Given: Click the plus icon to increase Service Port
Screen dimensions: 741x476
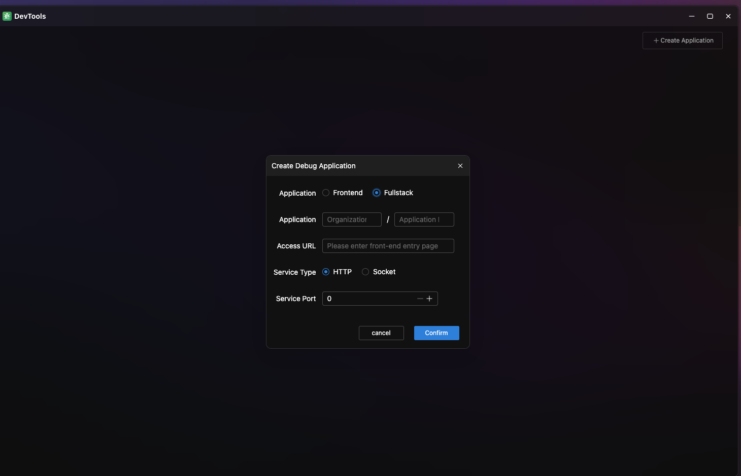Looking at the screenshot, I should pos(429,299).
